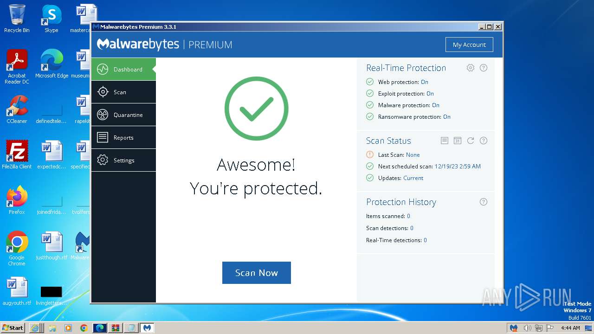
Task: Open justthough.rtf document icon
Action: (x=52, y=246)
